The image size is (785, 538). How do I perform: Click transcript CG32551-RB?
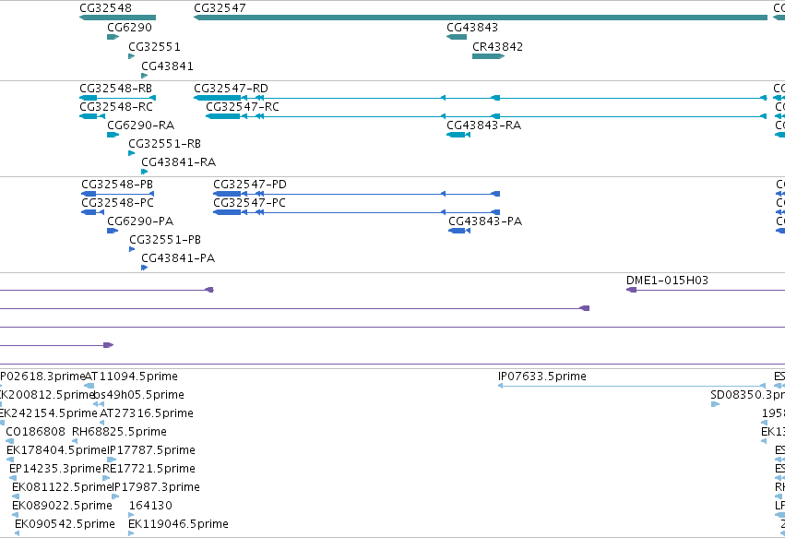pyautogui.click(x=165, y=144)
